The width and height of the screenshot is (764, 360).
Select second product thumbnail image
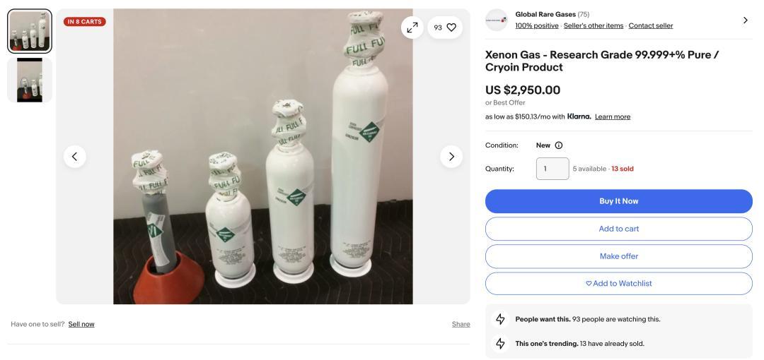point(30,80)
